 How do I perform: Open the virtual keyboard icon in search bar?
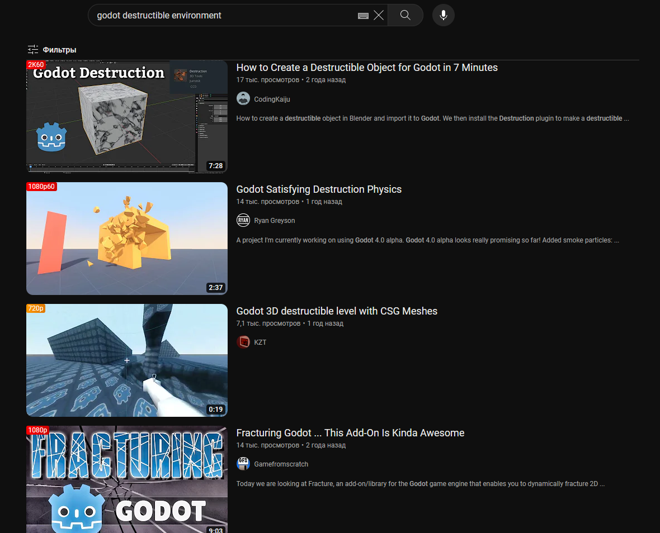click(x=363, y=16)
